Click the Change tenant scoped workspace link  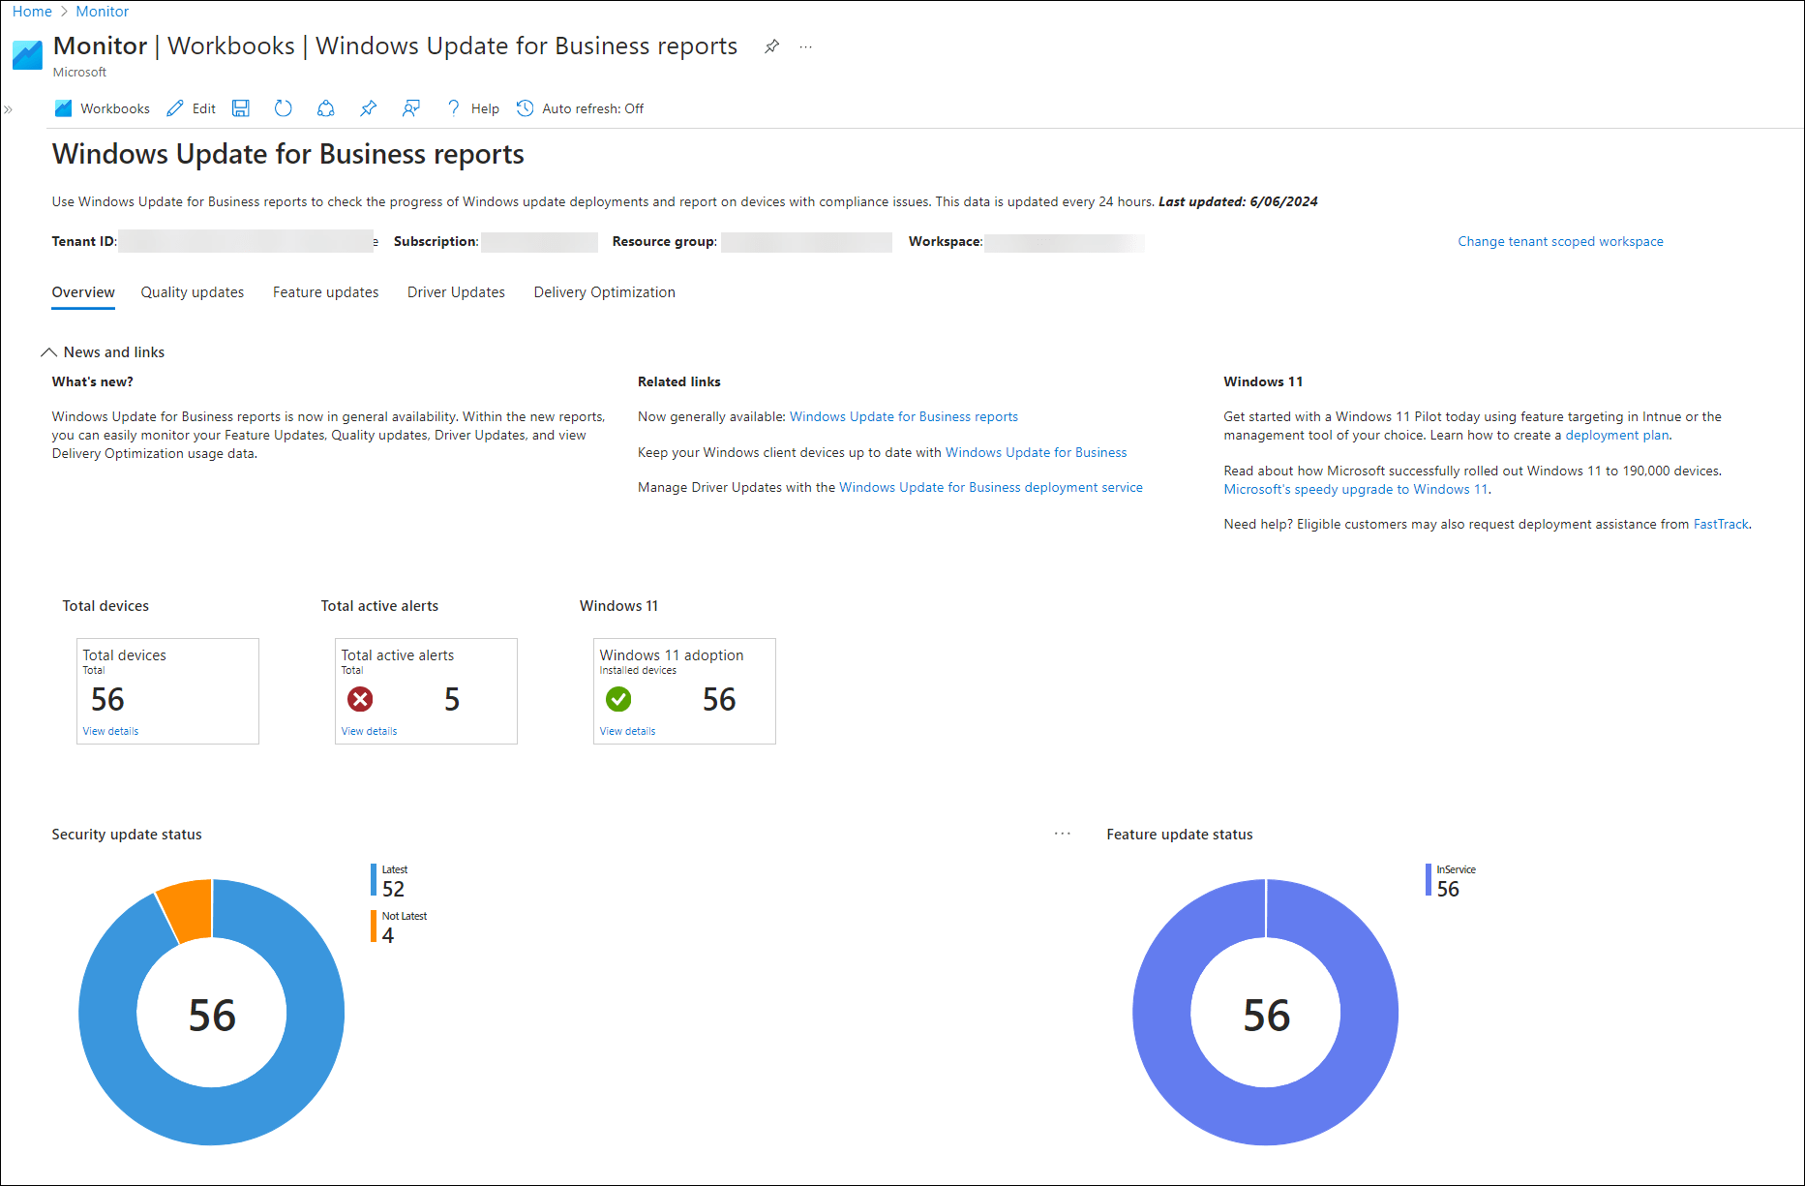(x=1561, y=241)
